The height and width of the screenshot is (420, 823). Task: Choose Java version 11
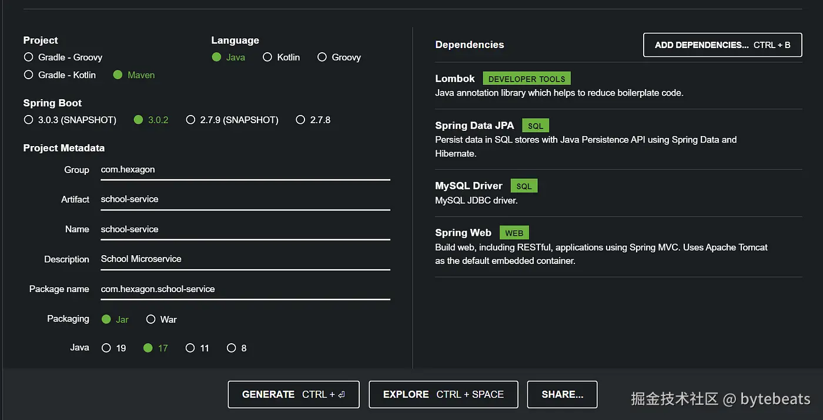tap(190, 348)
